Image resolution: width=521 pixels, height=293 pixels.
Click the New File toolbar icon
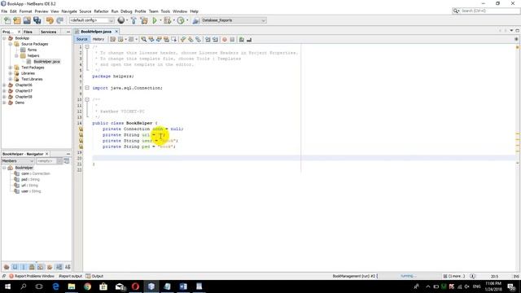pos(7,20)
